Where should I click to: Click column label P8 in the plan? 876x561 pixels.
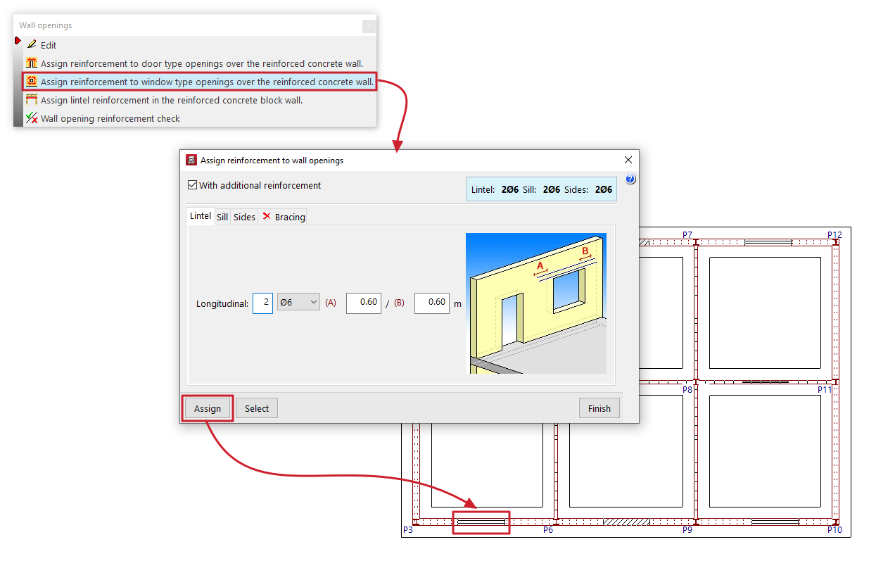[687, 389]
